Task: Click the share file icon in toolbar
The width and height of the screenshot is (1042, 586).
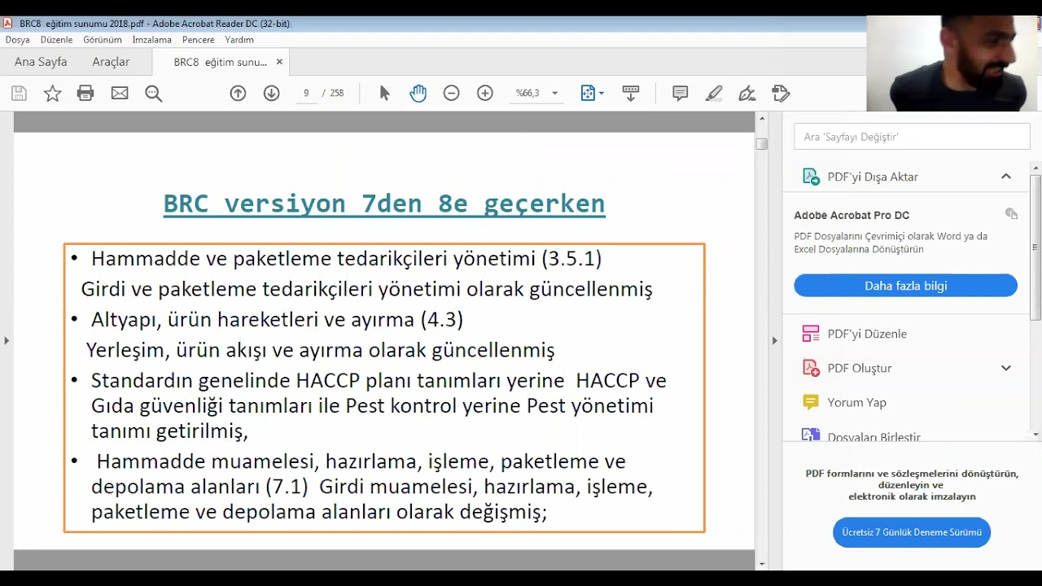Action: coord(781,94)
